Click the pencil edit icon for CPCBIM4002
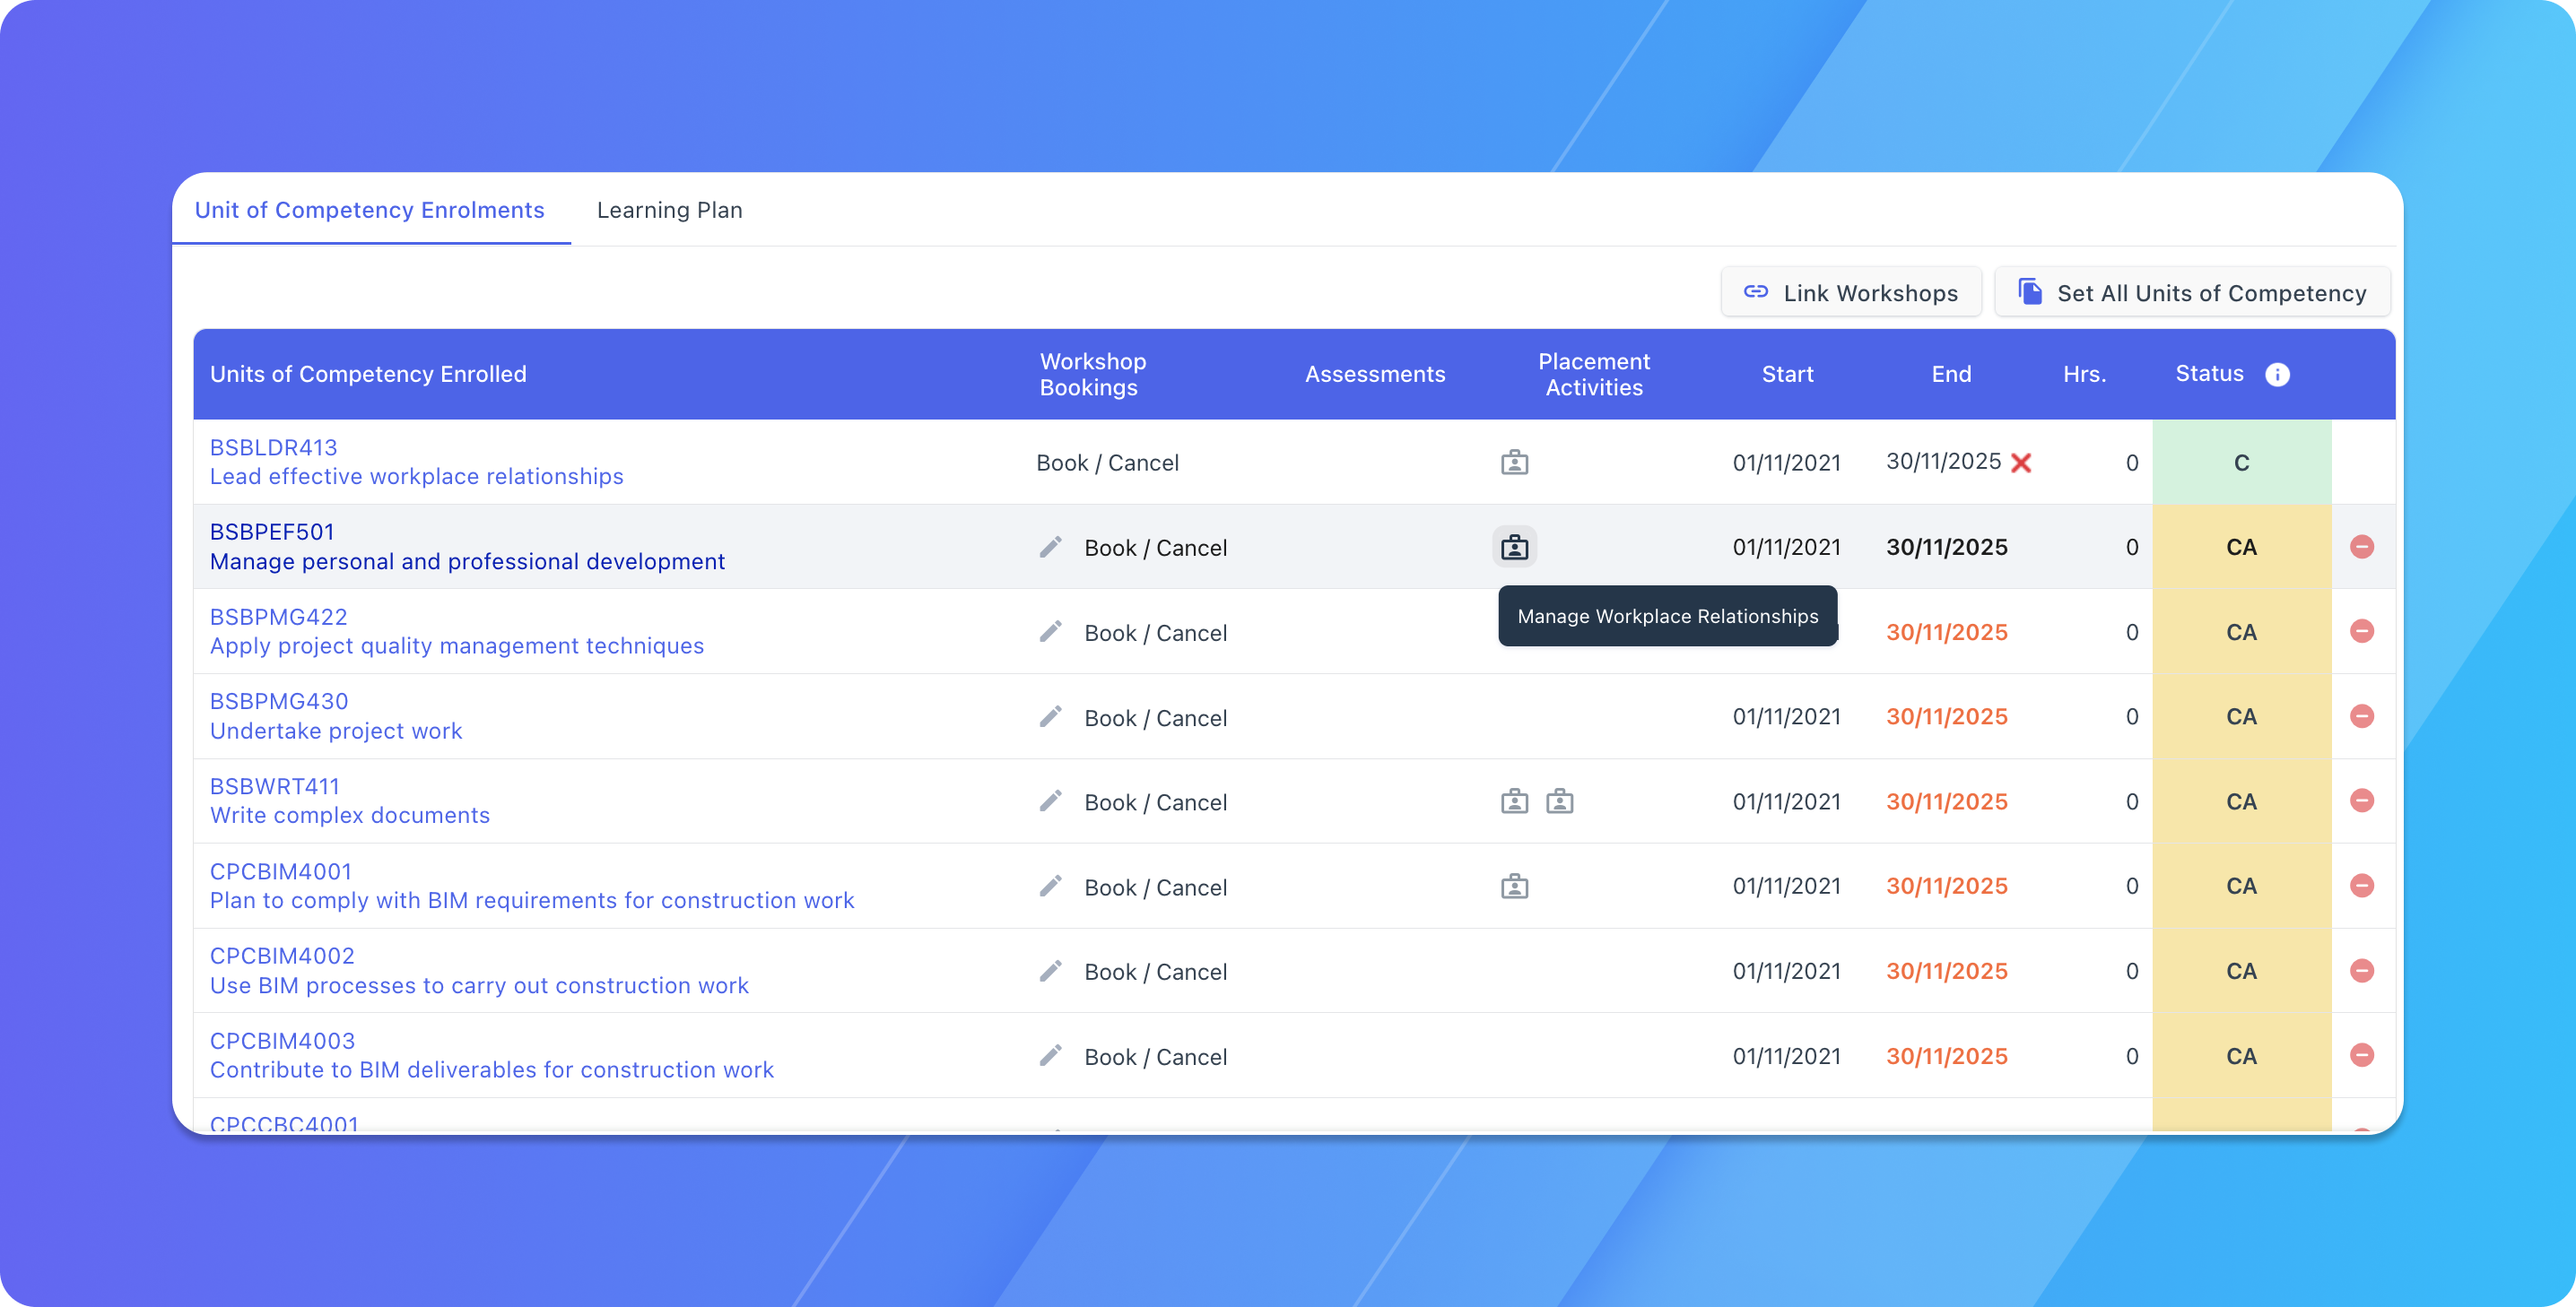2576x1307 pixels. point(1050,971)
